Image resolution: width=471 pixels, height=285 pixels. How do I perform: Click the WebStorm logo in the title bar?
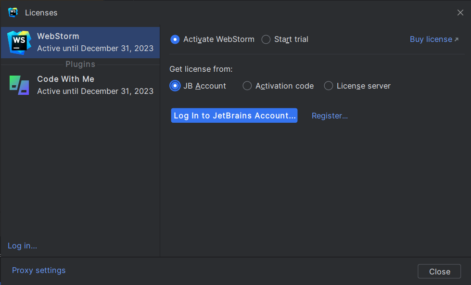click(x=13, y=13)
